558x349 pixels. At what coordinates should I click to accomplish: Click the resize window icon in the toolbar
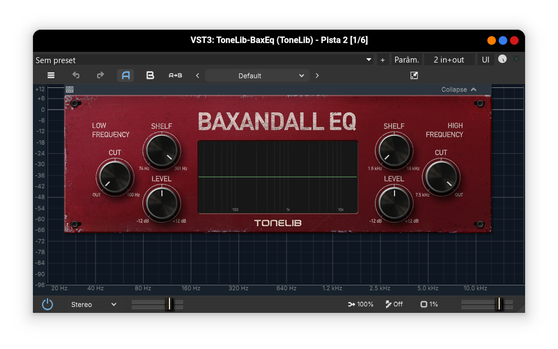[x=414, y=76]
